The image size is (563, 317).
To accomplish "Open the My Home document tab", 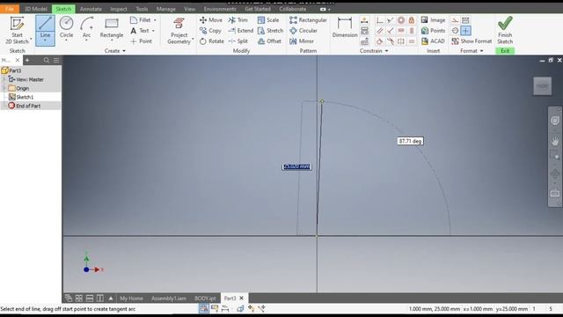I will click(131, 299).
